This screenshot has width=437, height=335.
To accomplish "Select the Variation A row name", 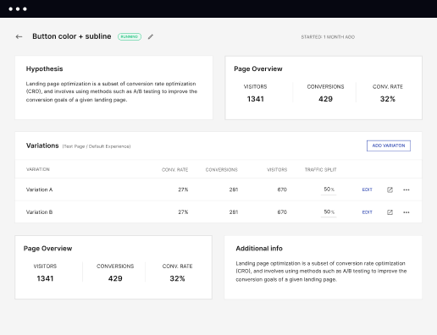I will point(39,189).
